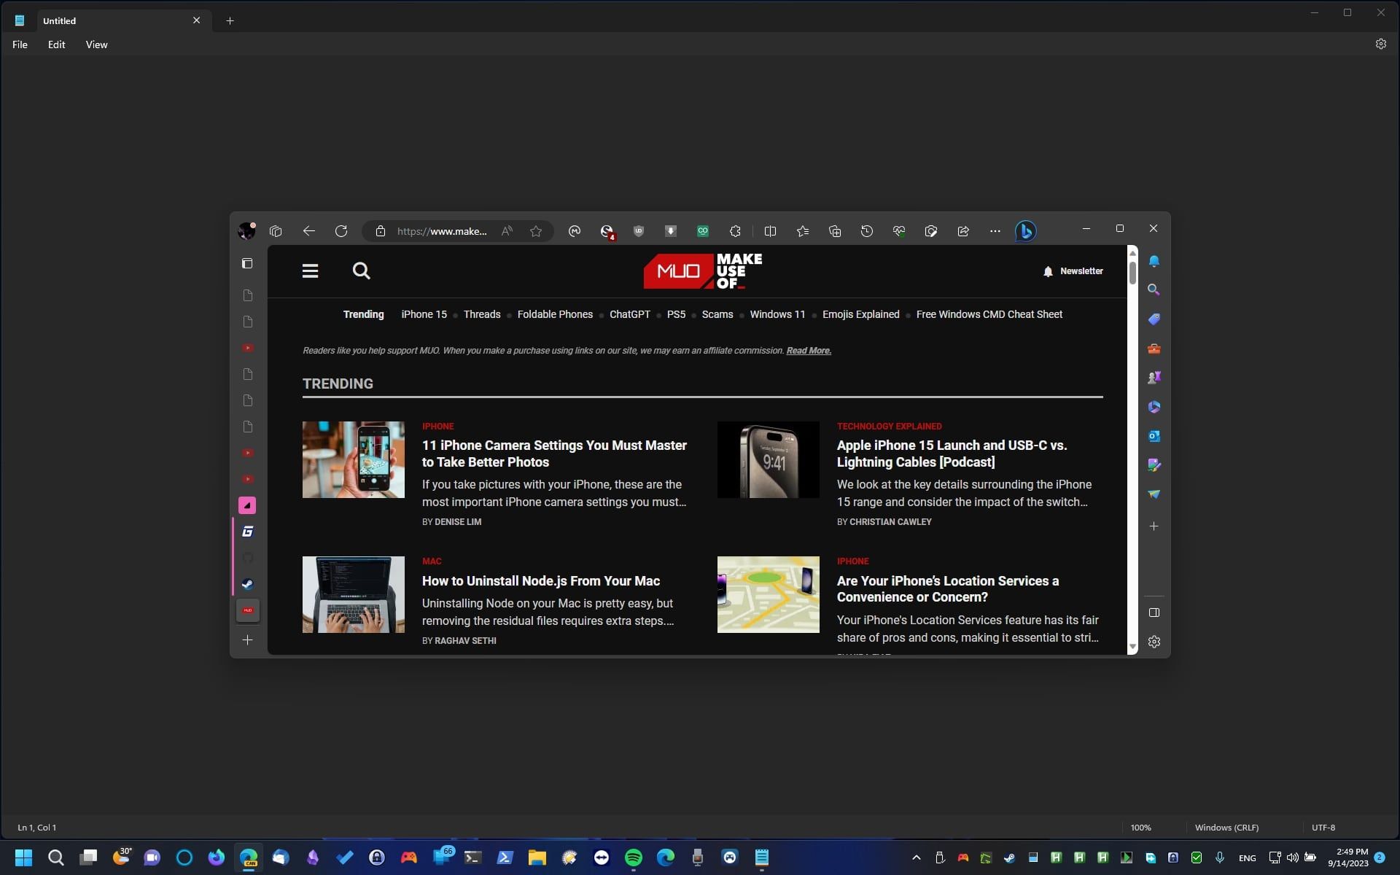Open Outlook in the Edge sidebar
The image size is (1400, 875).
pyautogui.click(x=1154, y=435)
